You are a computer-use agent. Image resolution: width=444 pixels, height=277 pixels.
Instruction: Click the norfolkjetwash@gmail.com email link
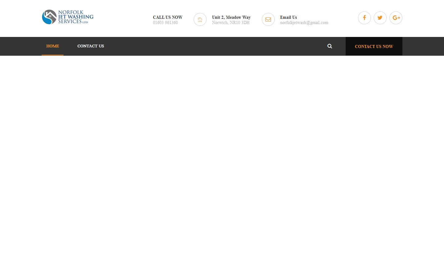304,22
